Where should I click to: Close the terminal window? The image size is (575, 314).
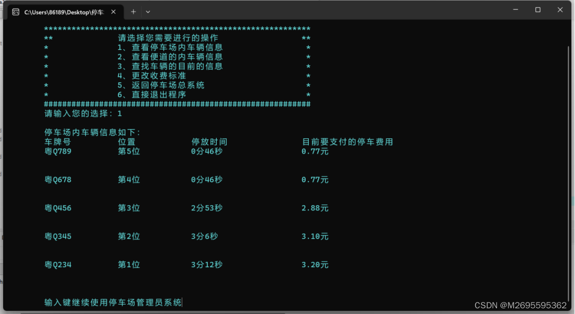pyautogui.click(x=560, y=10)
